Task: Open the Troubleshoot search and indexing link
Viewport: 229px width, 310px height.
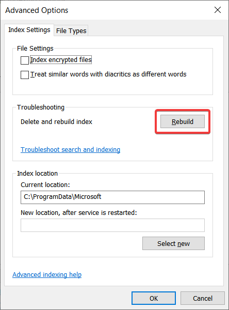Action: (x=71, y=150)
